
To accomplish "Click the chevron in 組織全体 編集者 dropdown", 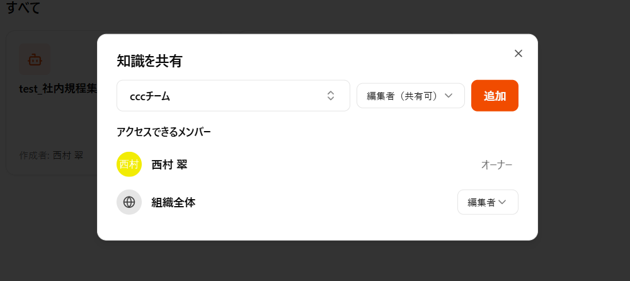I will point(502,202).
